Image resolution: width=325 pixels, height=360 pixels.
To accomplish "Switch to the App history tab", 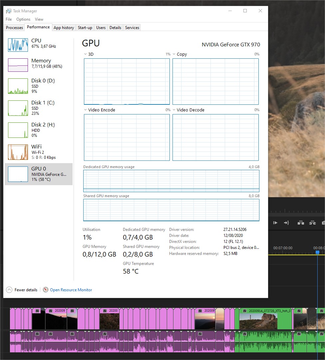I will tap(64, 27).
